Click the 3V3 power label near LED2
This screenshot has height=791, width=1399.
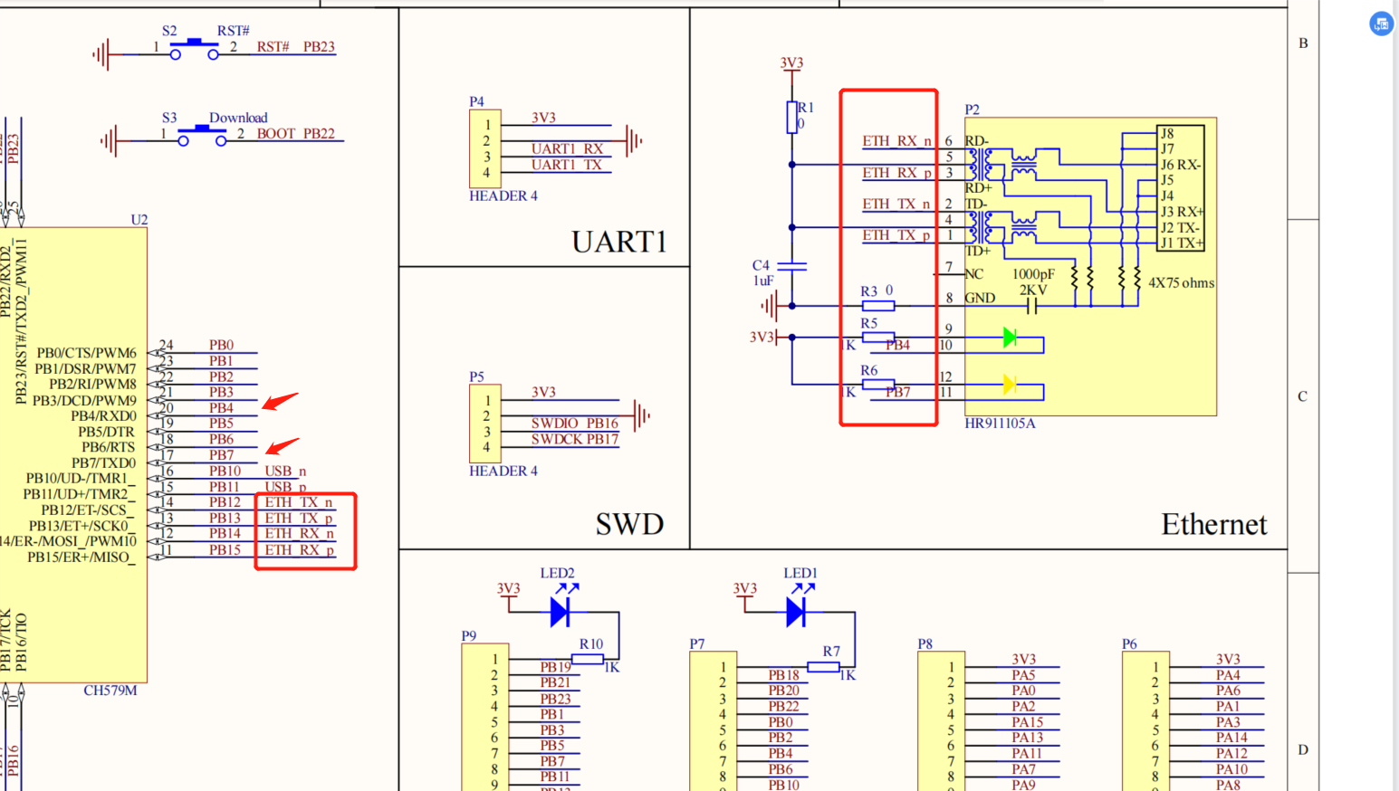click(508, 589)
